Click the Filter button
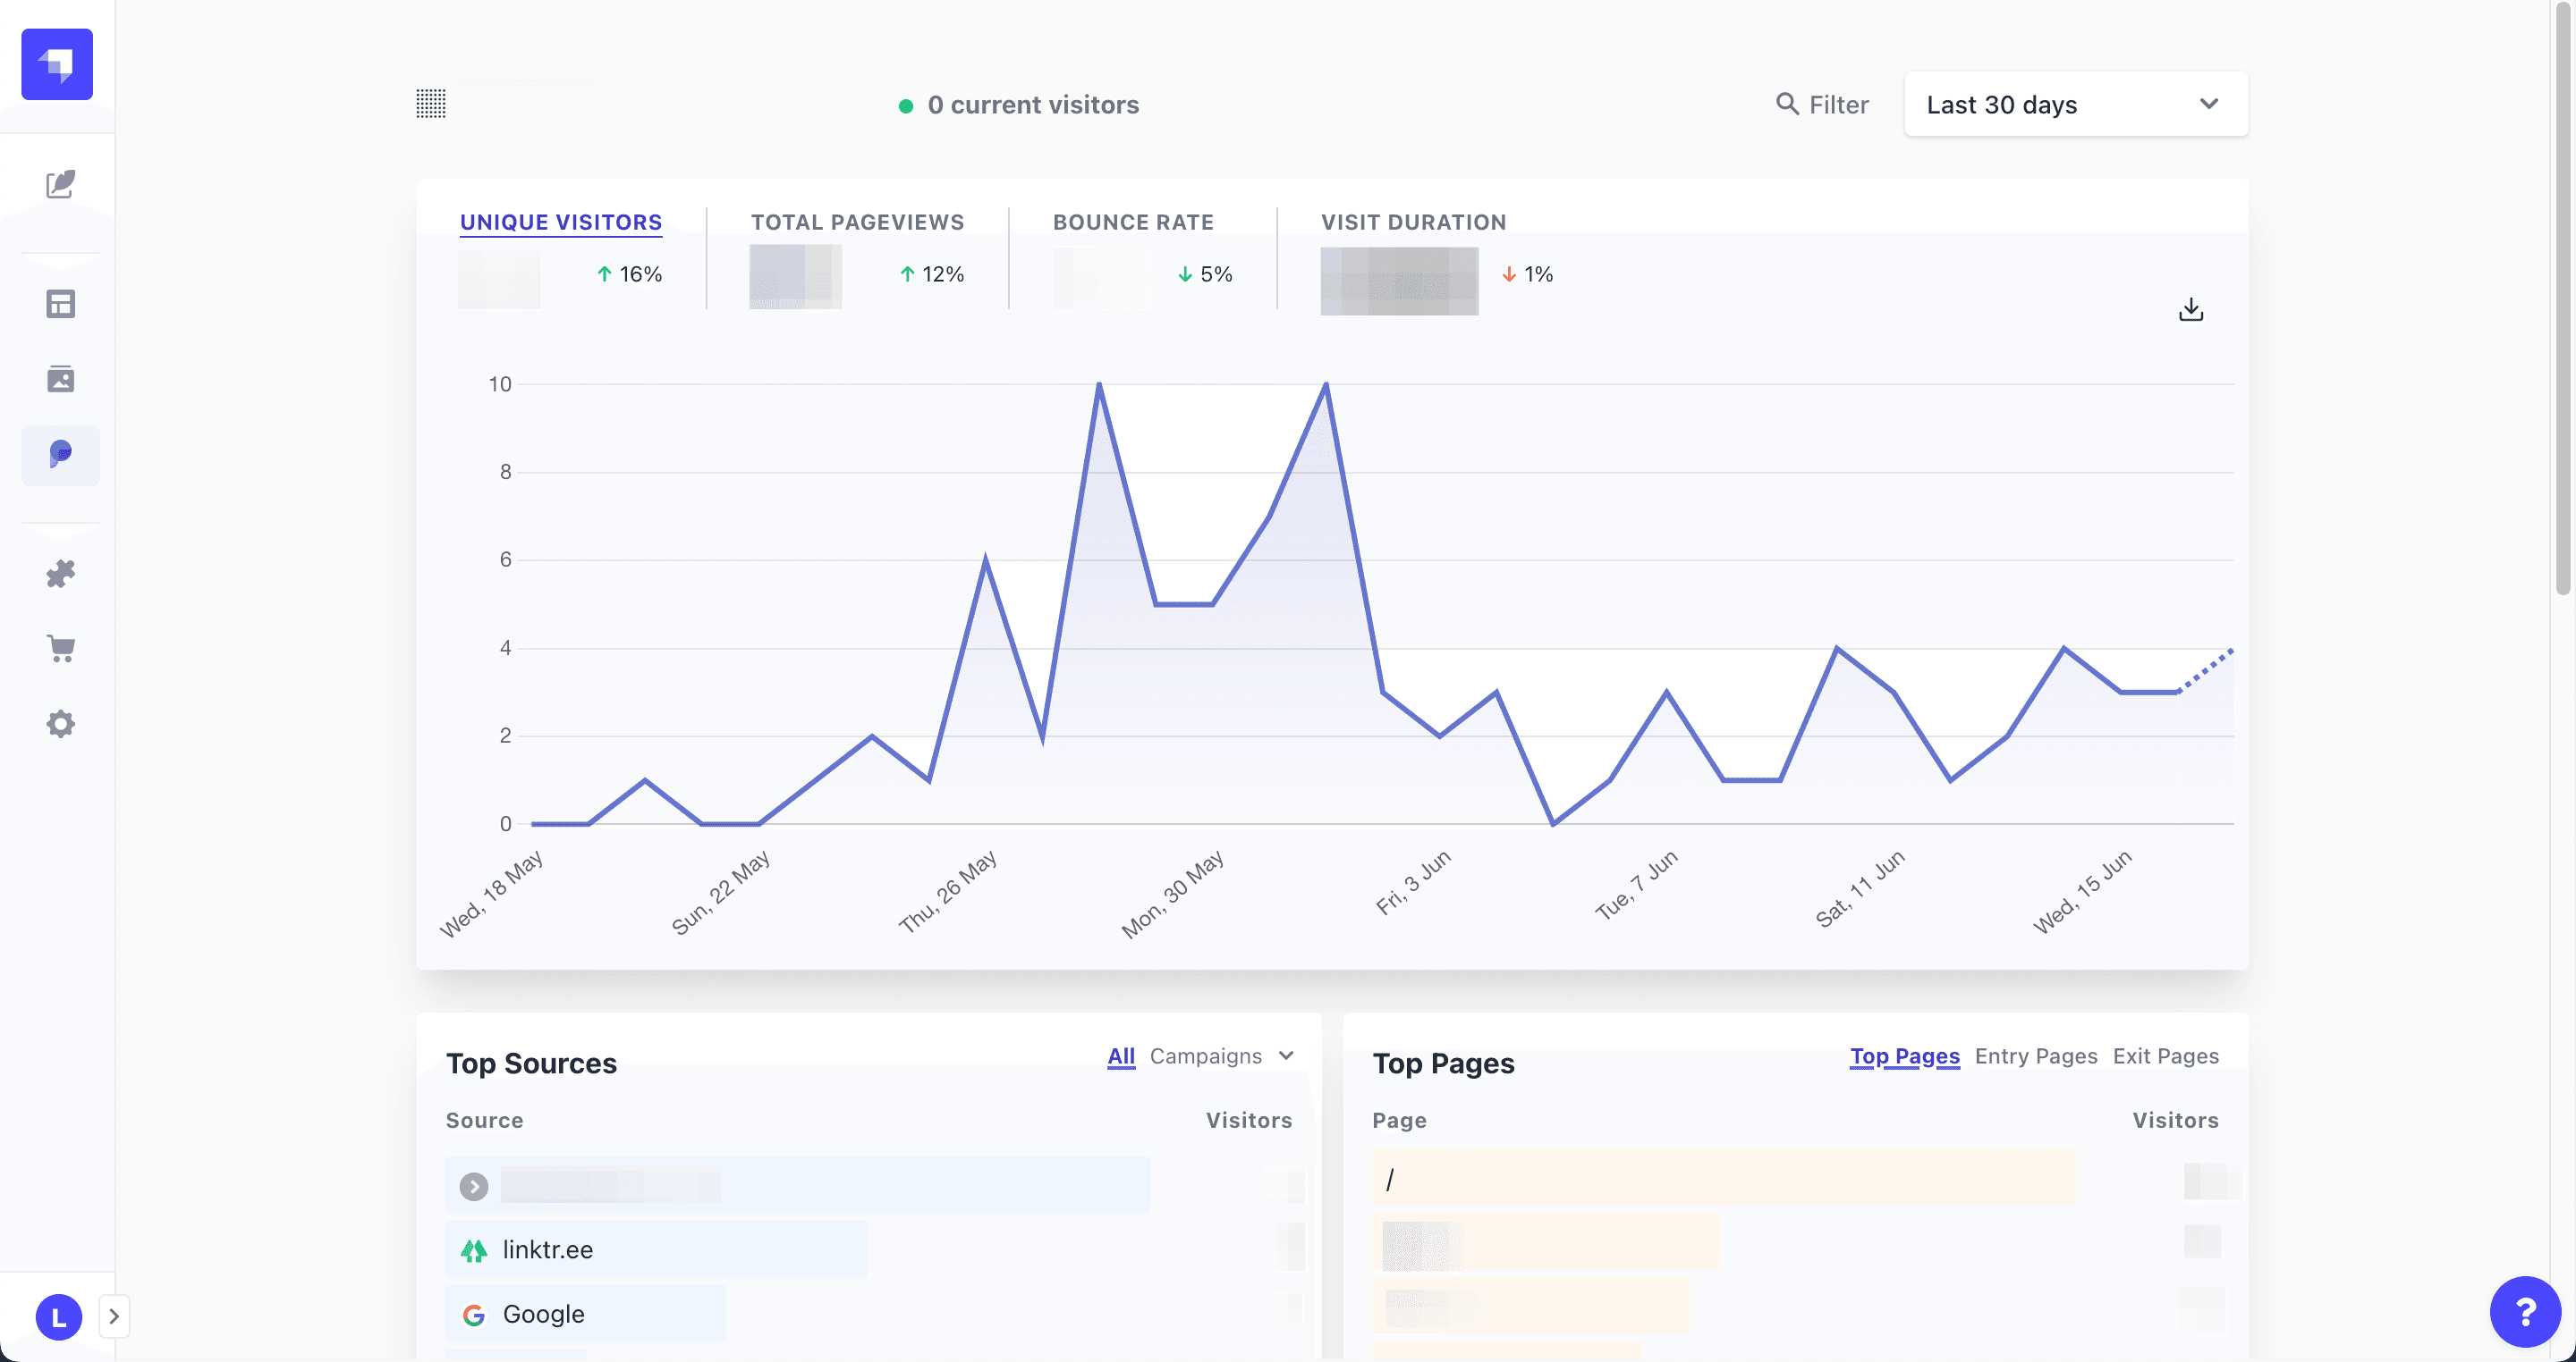2576x1362 pixels. [1822, 104]
